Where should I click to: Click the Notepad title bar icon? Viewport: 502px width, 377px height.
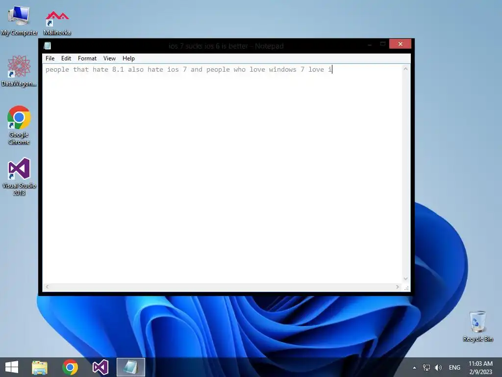coord(48,46)
